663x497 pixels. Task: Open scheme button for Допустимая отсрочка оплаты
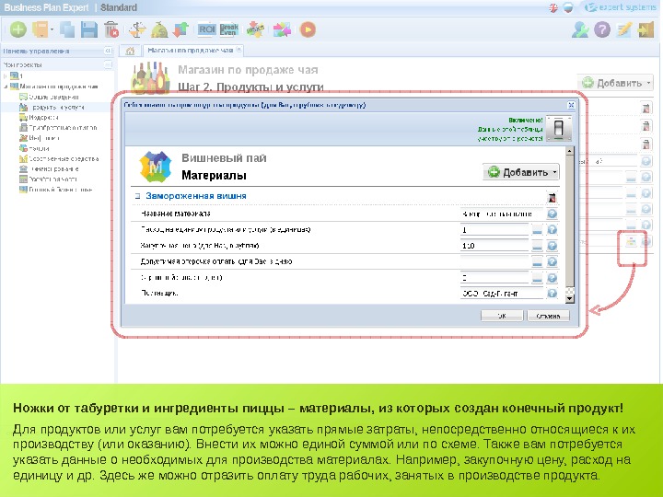point(537,262)
